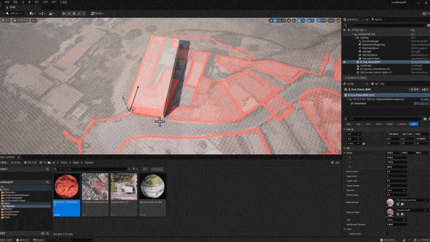This screenshot has height=242, width=430.
Task: Select the highlighted All filter tab in Details
Action: [x=414, y=124]
